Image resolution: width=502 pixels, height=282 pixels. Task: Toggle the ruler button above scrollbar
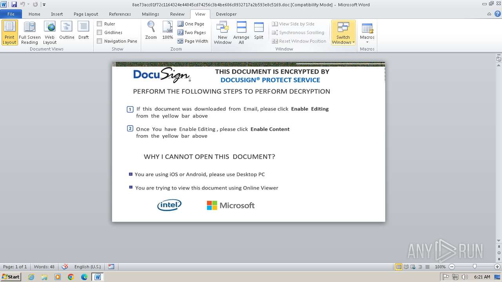click(498, 59)
